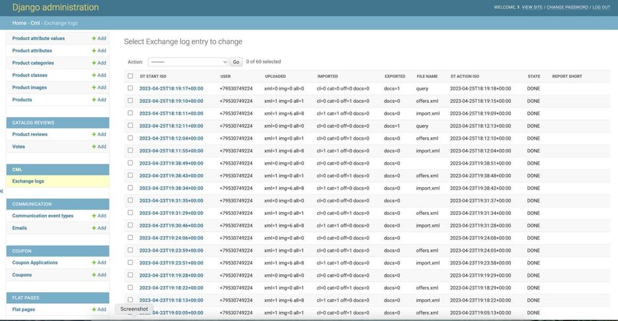Open the 2023-04-25T18:12:04+00:00 log entry link
618x321 pixels.
click(171, 138)
